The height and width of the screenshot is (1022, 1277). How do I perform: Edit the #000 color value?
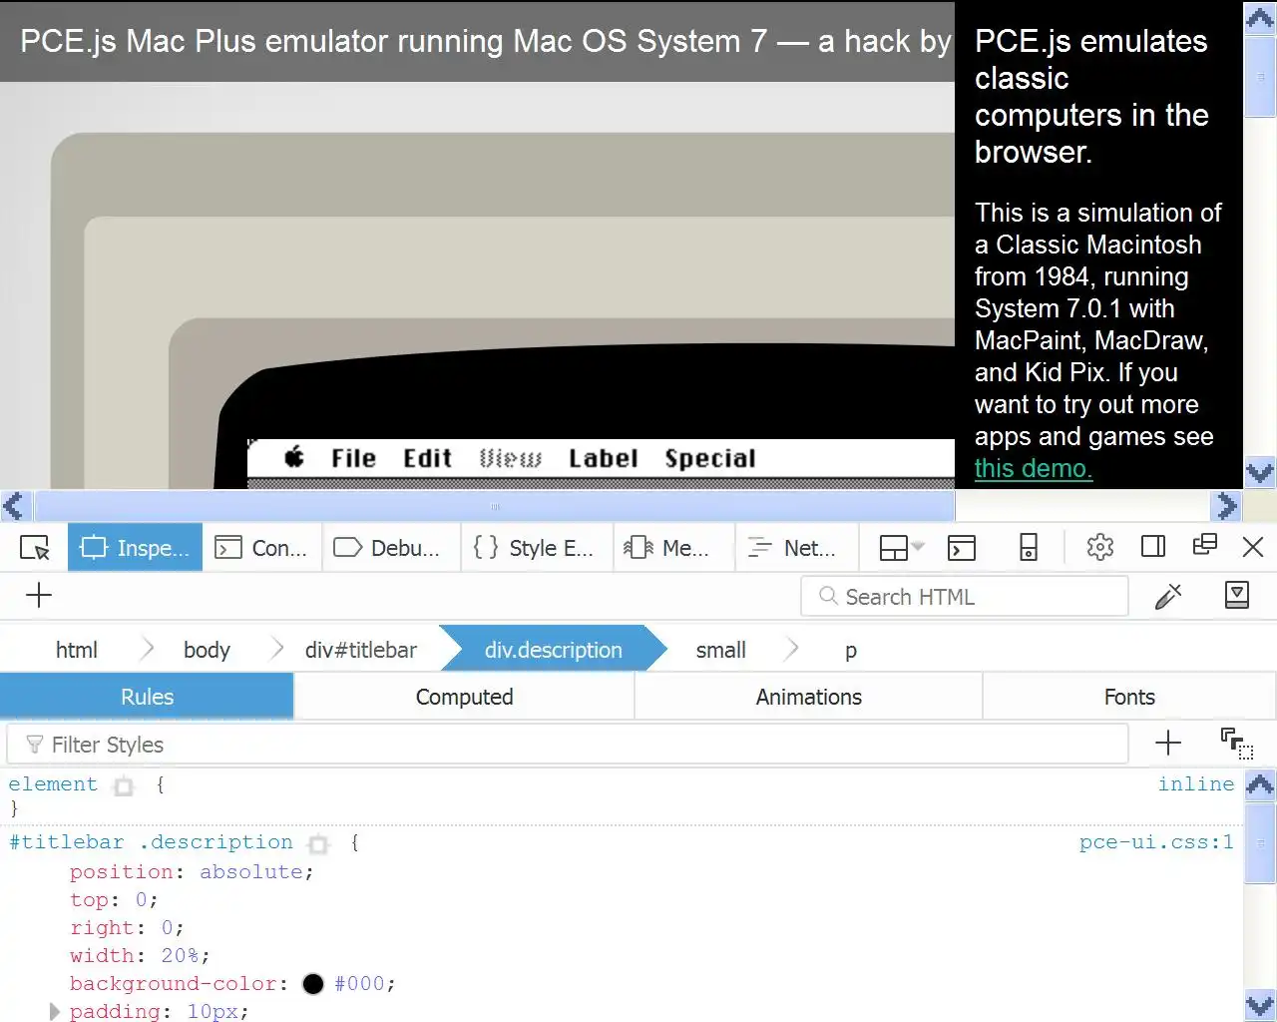tap(359, 984)
